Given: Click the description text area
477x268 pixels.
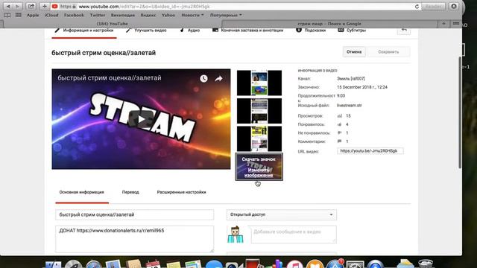Looking at the screenshot, I should (x=134, y=239).
